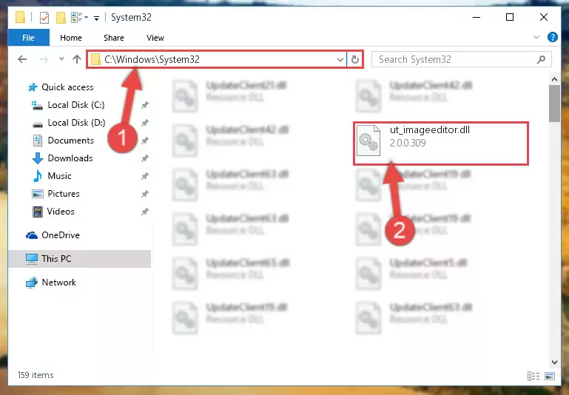
Task: Click the 159 items status text
Action: [36, 375]
